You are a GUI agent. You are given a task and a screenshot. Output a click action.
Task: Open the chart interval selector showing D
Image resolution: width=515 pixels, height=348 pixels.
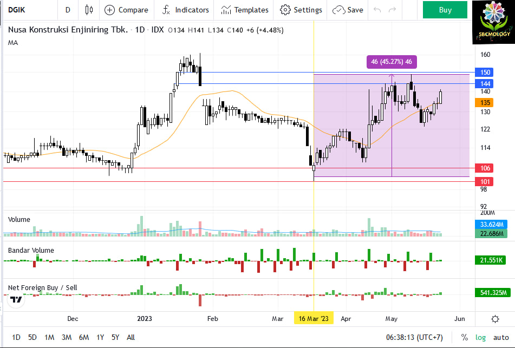(67, 10)
